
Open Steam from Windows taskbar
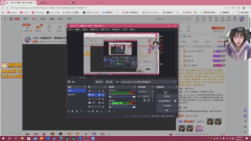pyautogui.click(x=54, y=138)
